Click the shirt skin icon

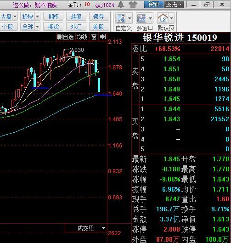pyautogui.click(x=133, y=5)
